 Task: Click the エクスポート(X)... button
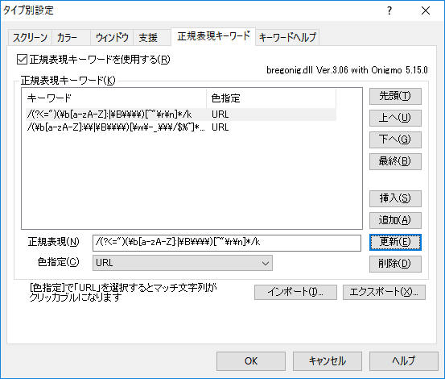tap(384, 292)
